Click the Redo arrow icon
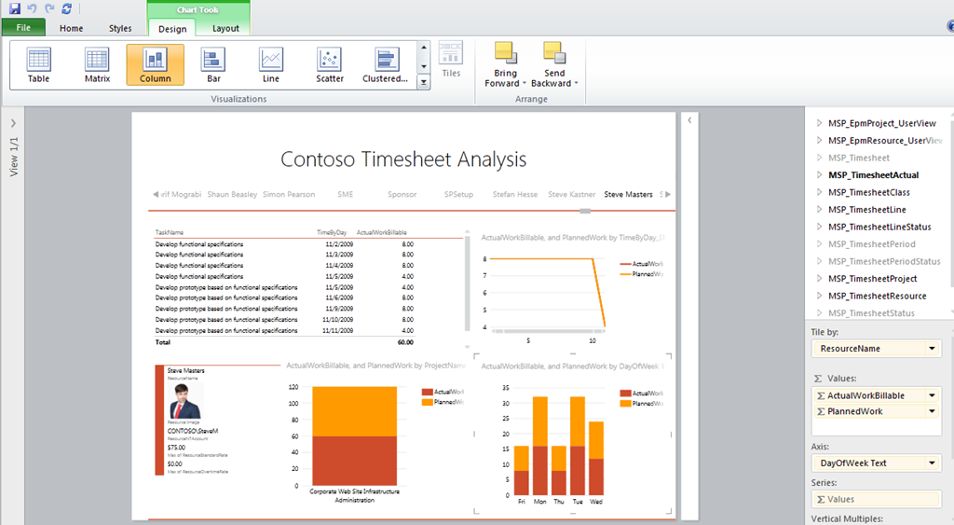Viewport: 954px width, 525px height. pyautogui.click(x=49, y=8)
